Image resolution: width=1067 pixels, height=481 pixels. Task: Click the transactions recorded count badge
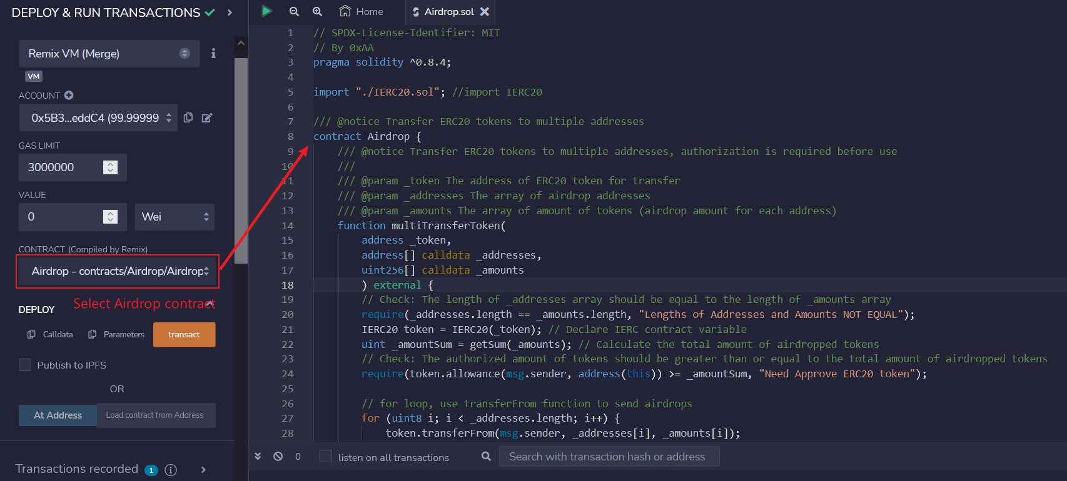coord(151,470)
